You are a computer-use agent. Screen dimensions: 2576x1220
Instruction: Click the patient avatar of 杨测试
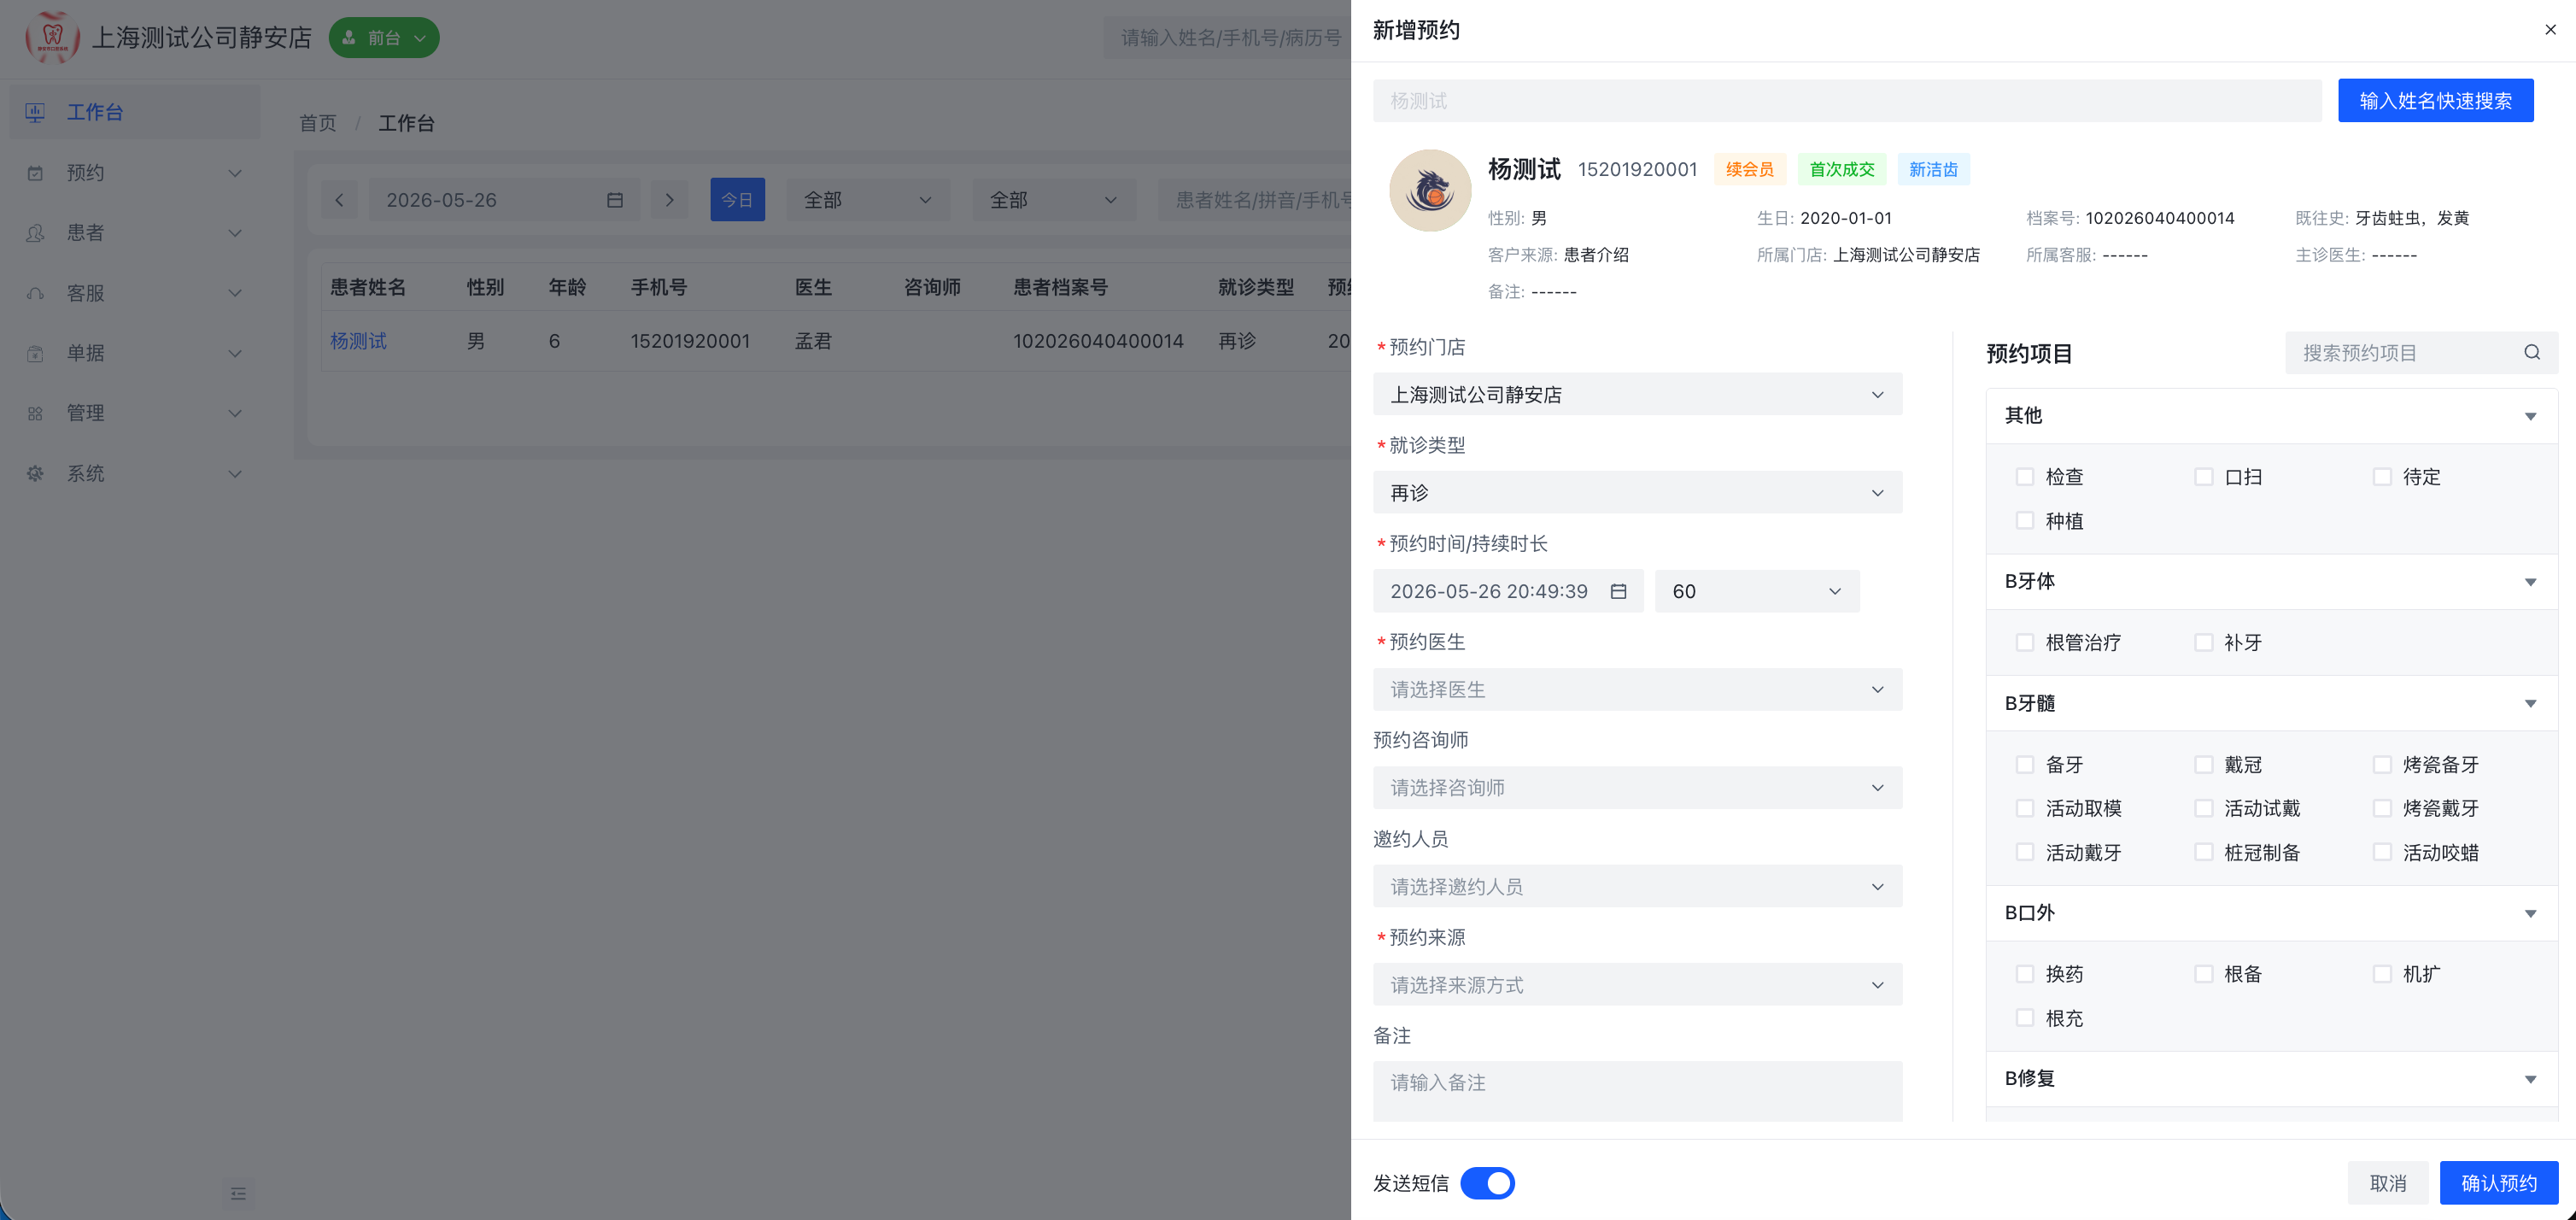[1429, 190]
